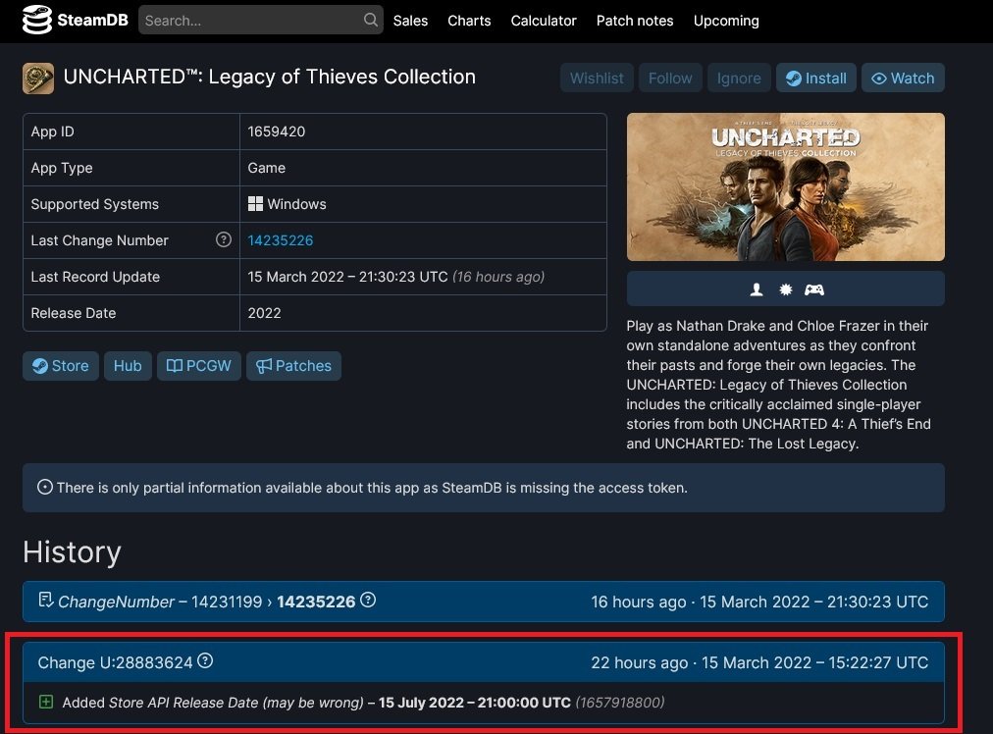Open the Hub link button
993x734 pixels.
coord(128,365)
